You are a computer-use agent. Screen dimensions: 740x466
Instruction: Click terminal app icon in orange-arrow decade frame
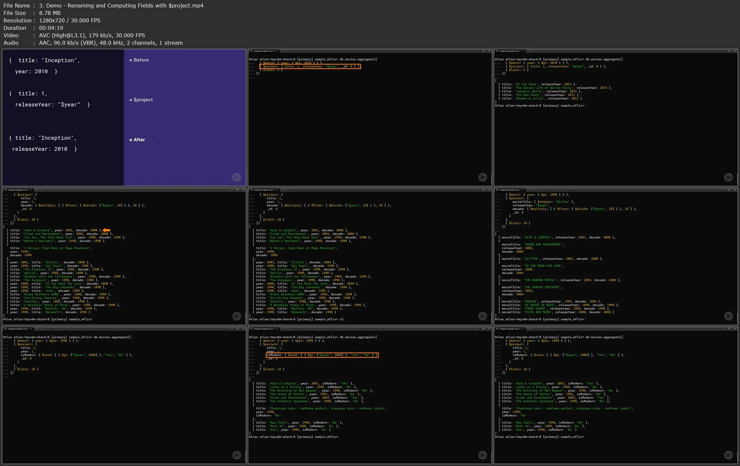[x=5, y=190]
